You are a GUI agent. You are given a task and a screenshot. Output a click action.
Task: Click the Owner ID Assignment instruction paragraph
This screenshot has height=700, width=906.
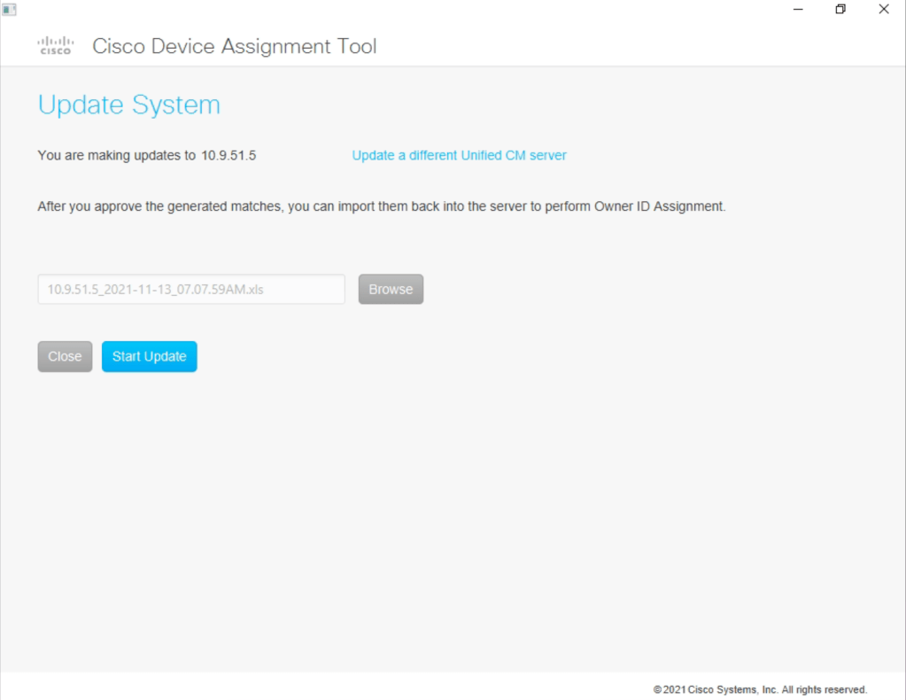tap(381, 206)
